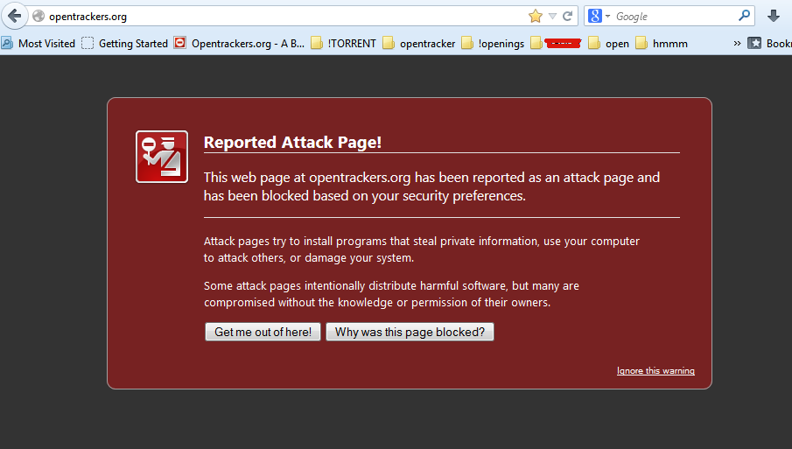This screenshot has height=449, width=792.
Task: Show more bookmarks with the chevron
Action: click(737, 44)
